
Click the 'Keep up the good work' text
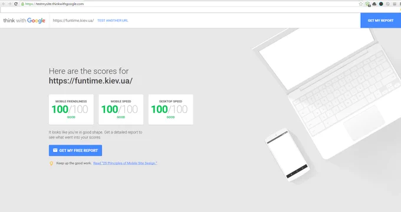74,163
